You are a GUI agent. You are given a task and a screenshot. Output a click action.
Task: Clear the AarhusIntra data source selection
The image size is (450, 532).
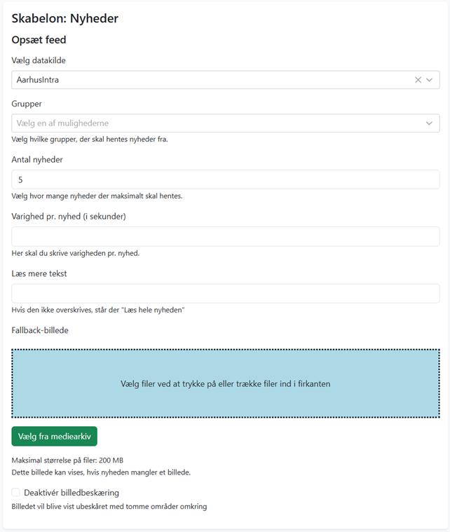418,80
